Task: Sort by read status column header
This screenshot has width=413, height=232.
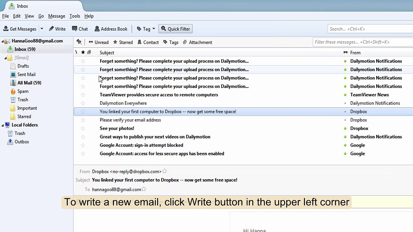Action: tap(345, 53)
